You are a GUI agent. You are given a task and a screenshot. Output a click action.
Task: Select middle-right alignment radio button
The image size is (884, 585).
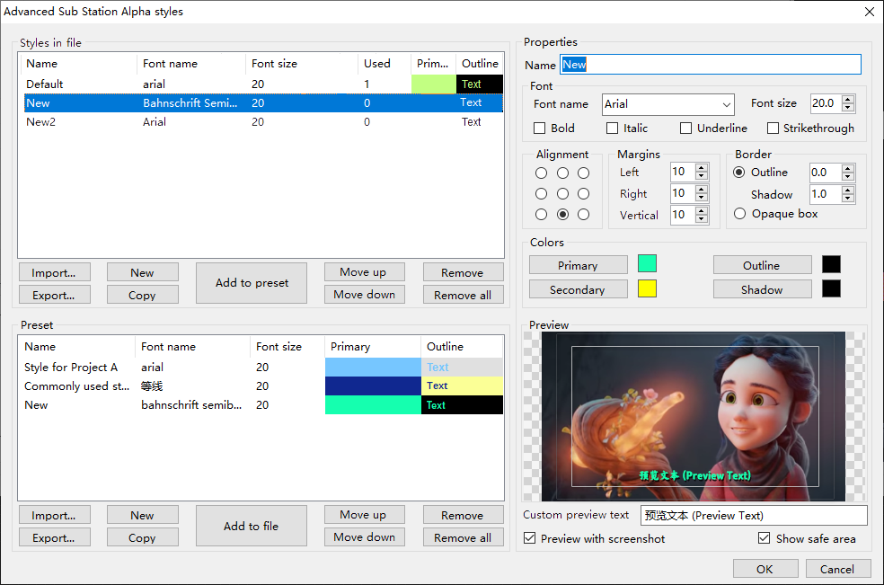tap(584, 193)
